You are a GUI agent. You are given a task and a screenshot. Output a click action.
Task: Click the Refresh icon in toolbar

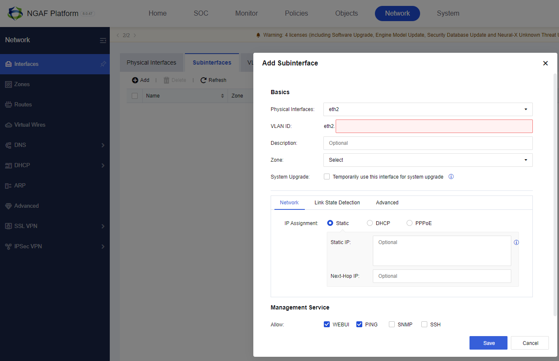pyautogui.click(x=204, y=80)
